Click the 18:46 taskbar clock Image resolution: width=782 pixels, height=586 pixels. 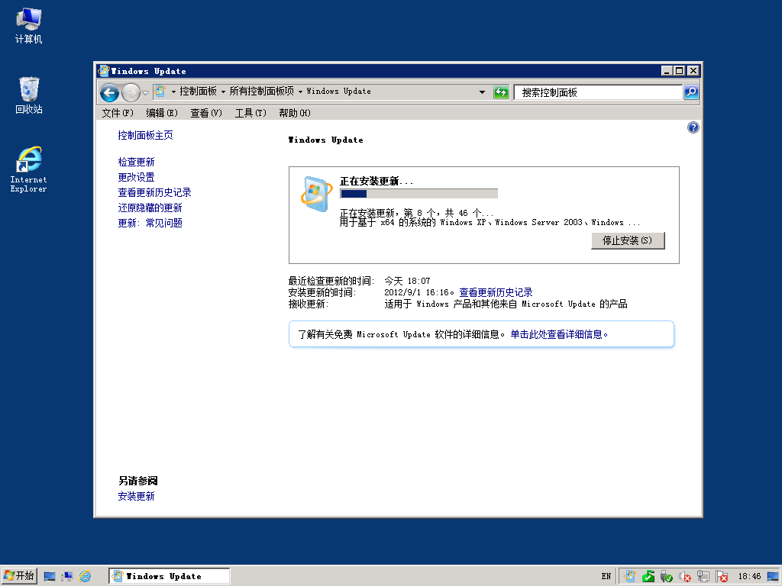click(749, 577)
